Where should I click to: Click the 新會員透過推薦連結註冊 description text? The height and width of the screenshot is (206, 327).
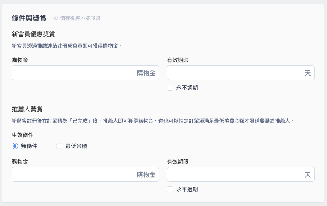pyautogui.click(x=67, y=46)
